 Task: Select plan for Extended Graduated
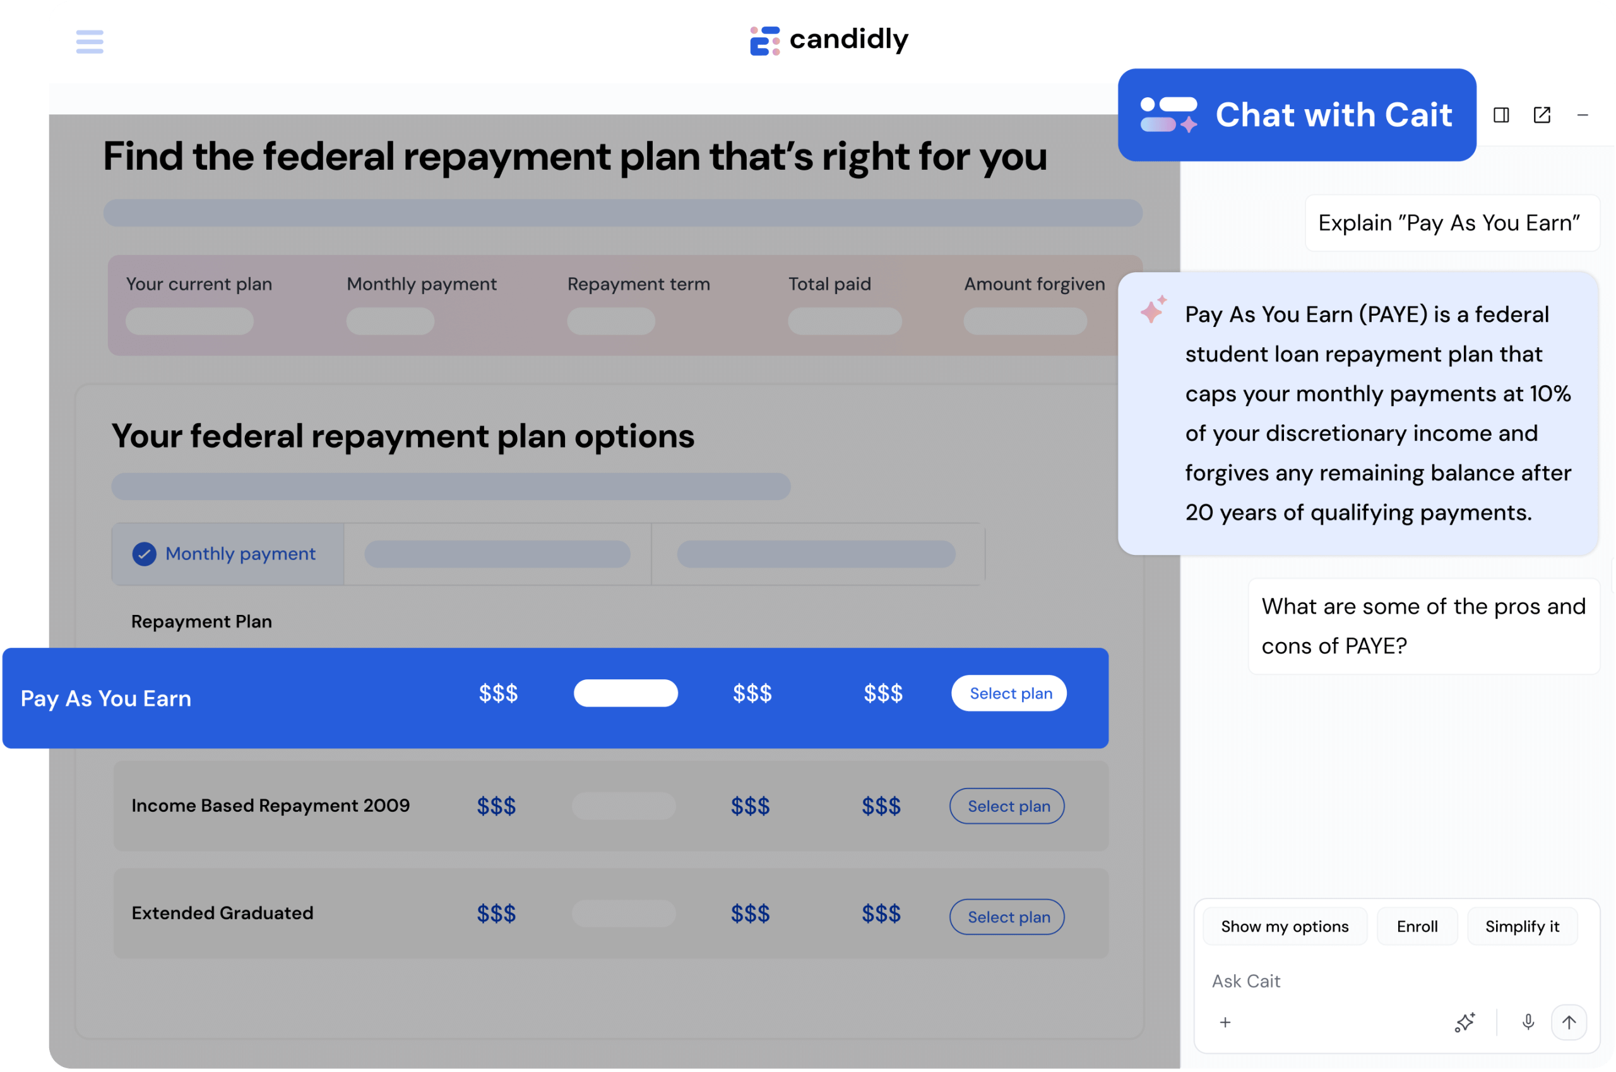pyautogui.click(x=1007, y=917)
